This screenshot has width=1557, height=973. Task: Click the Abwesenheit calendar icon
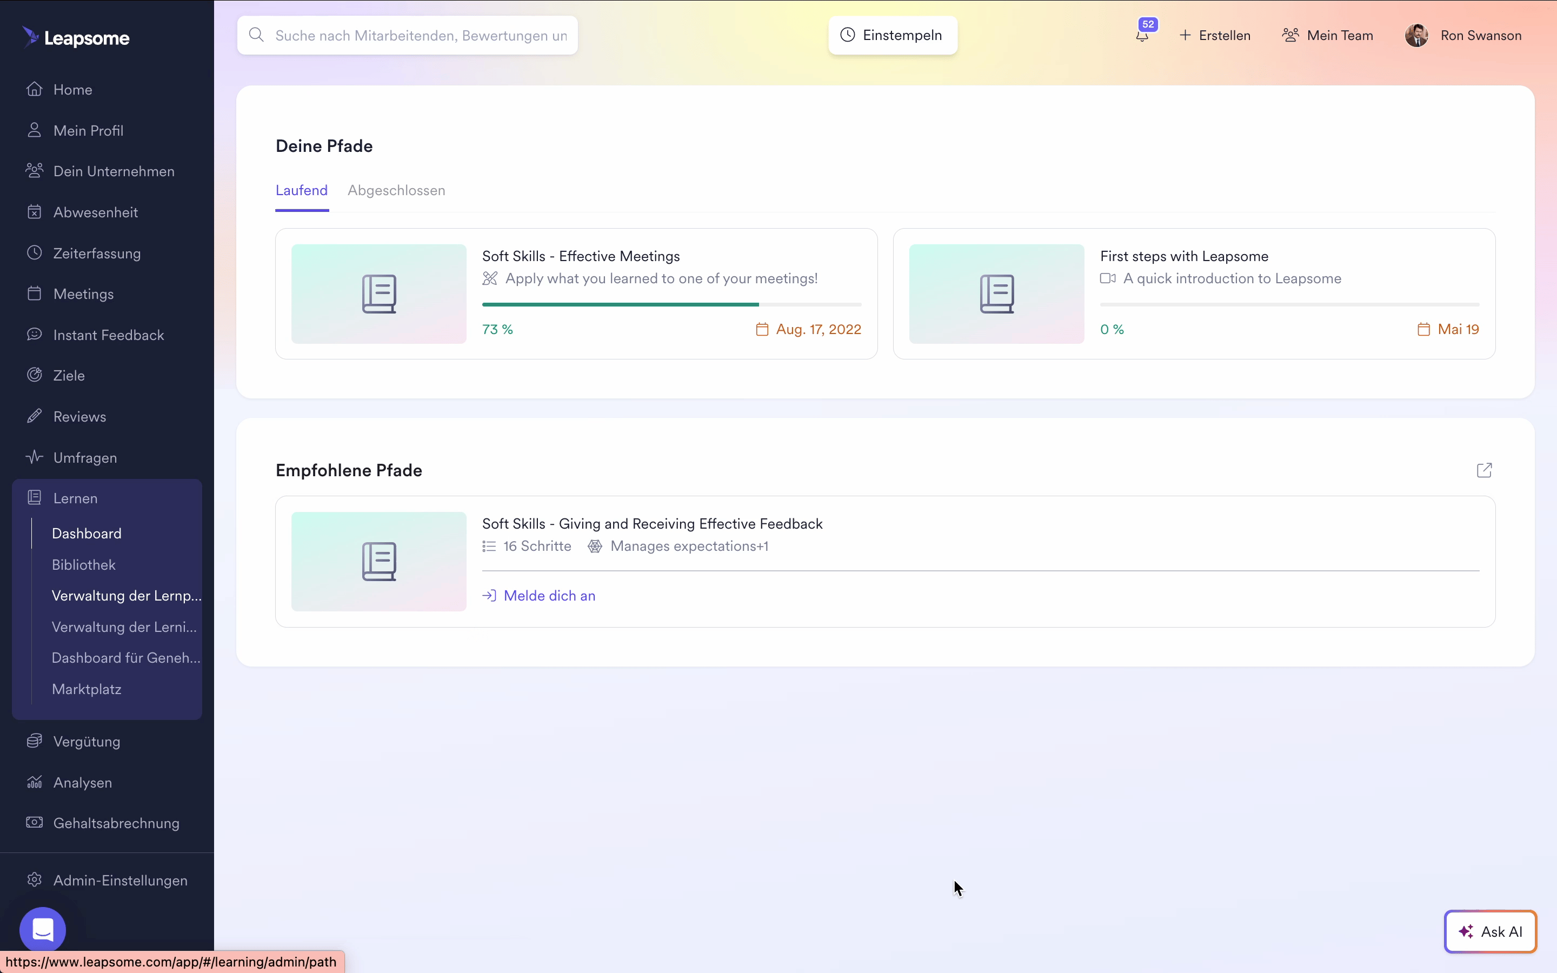[x=34, y=212]
